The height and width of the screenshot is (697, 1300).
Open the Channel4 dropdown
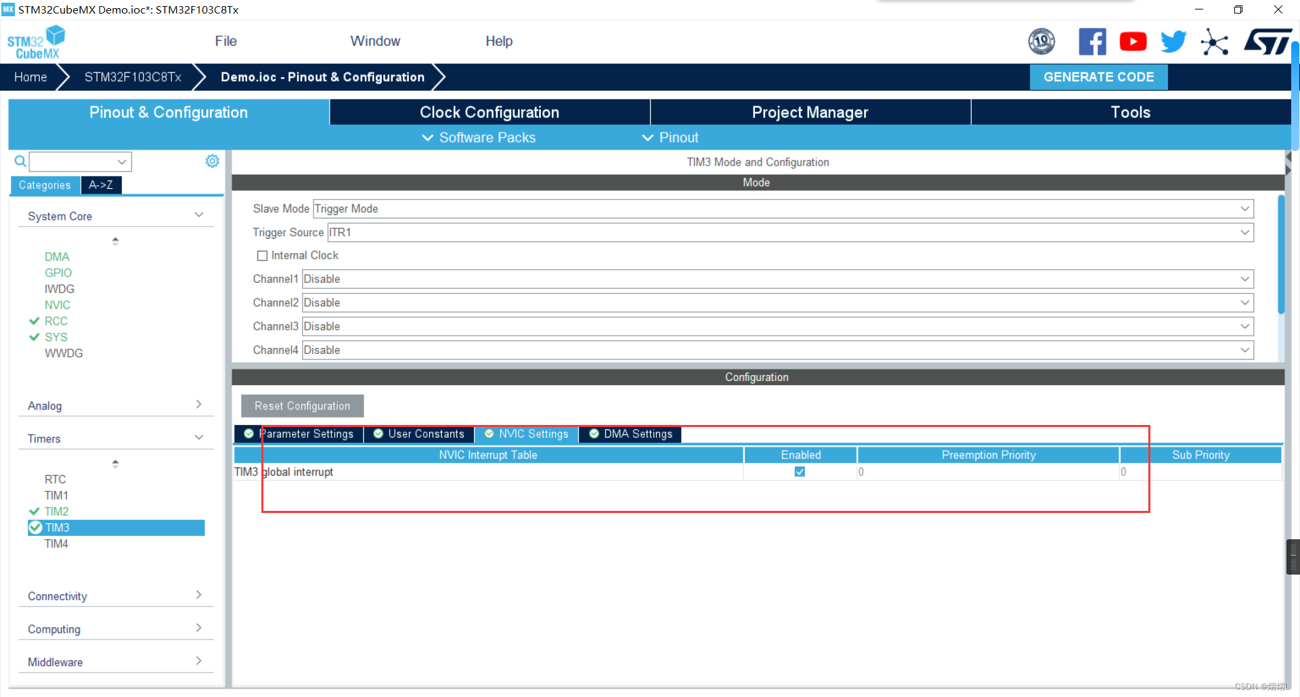point(777,351)
